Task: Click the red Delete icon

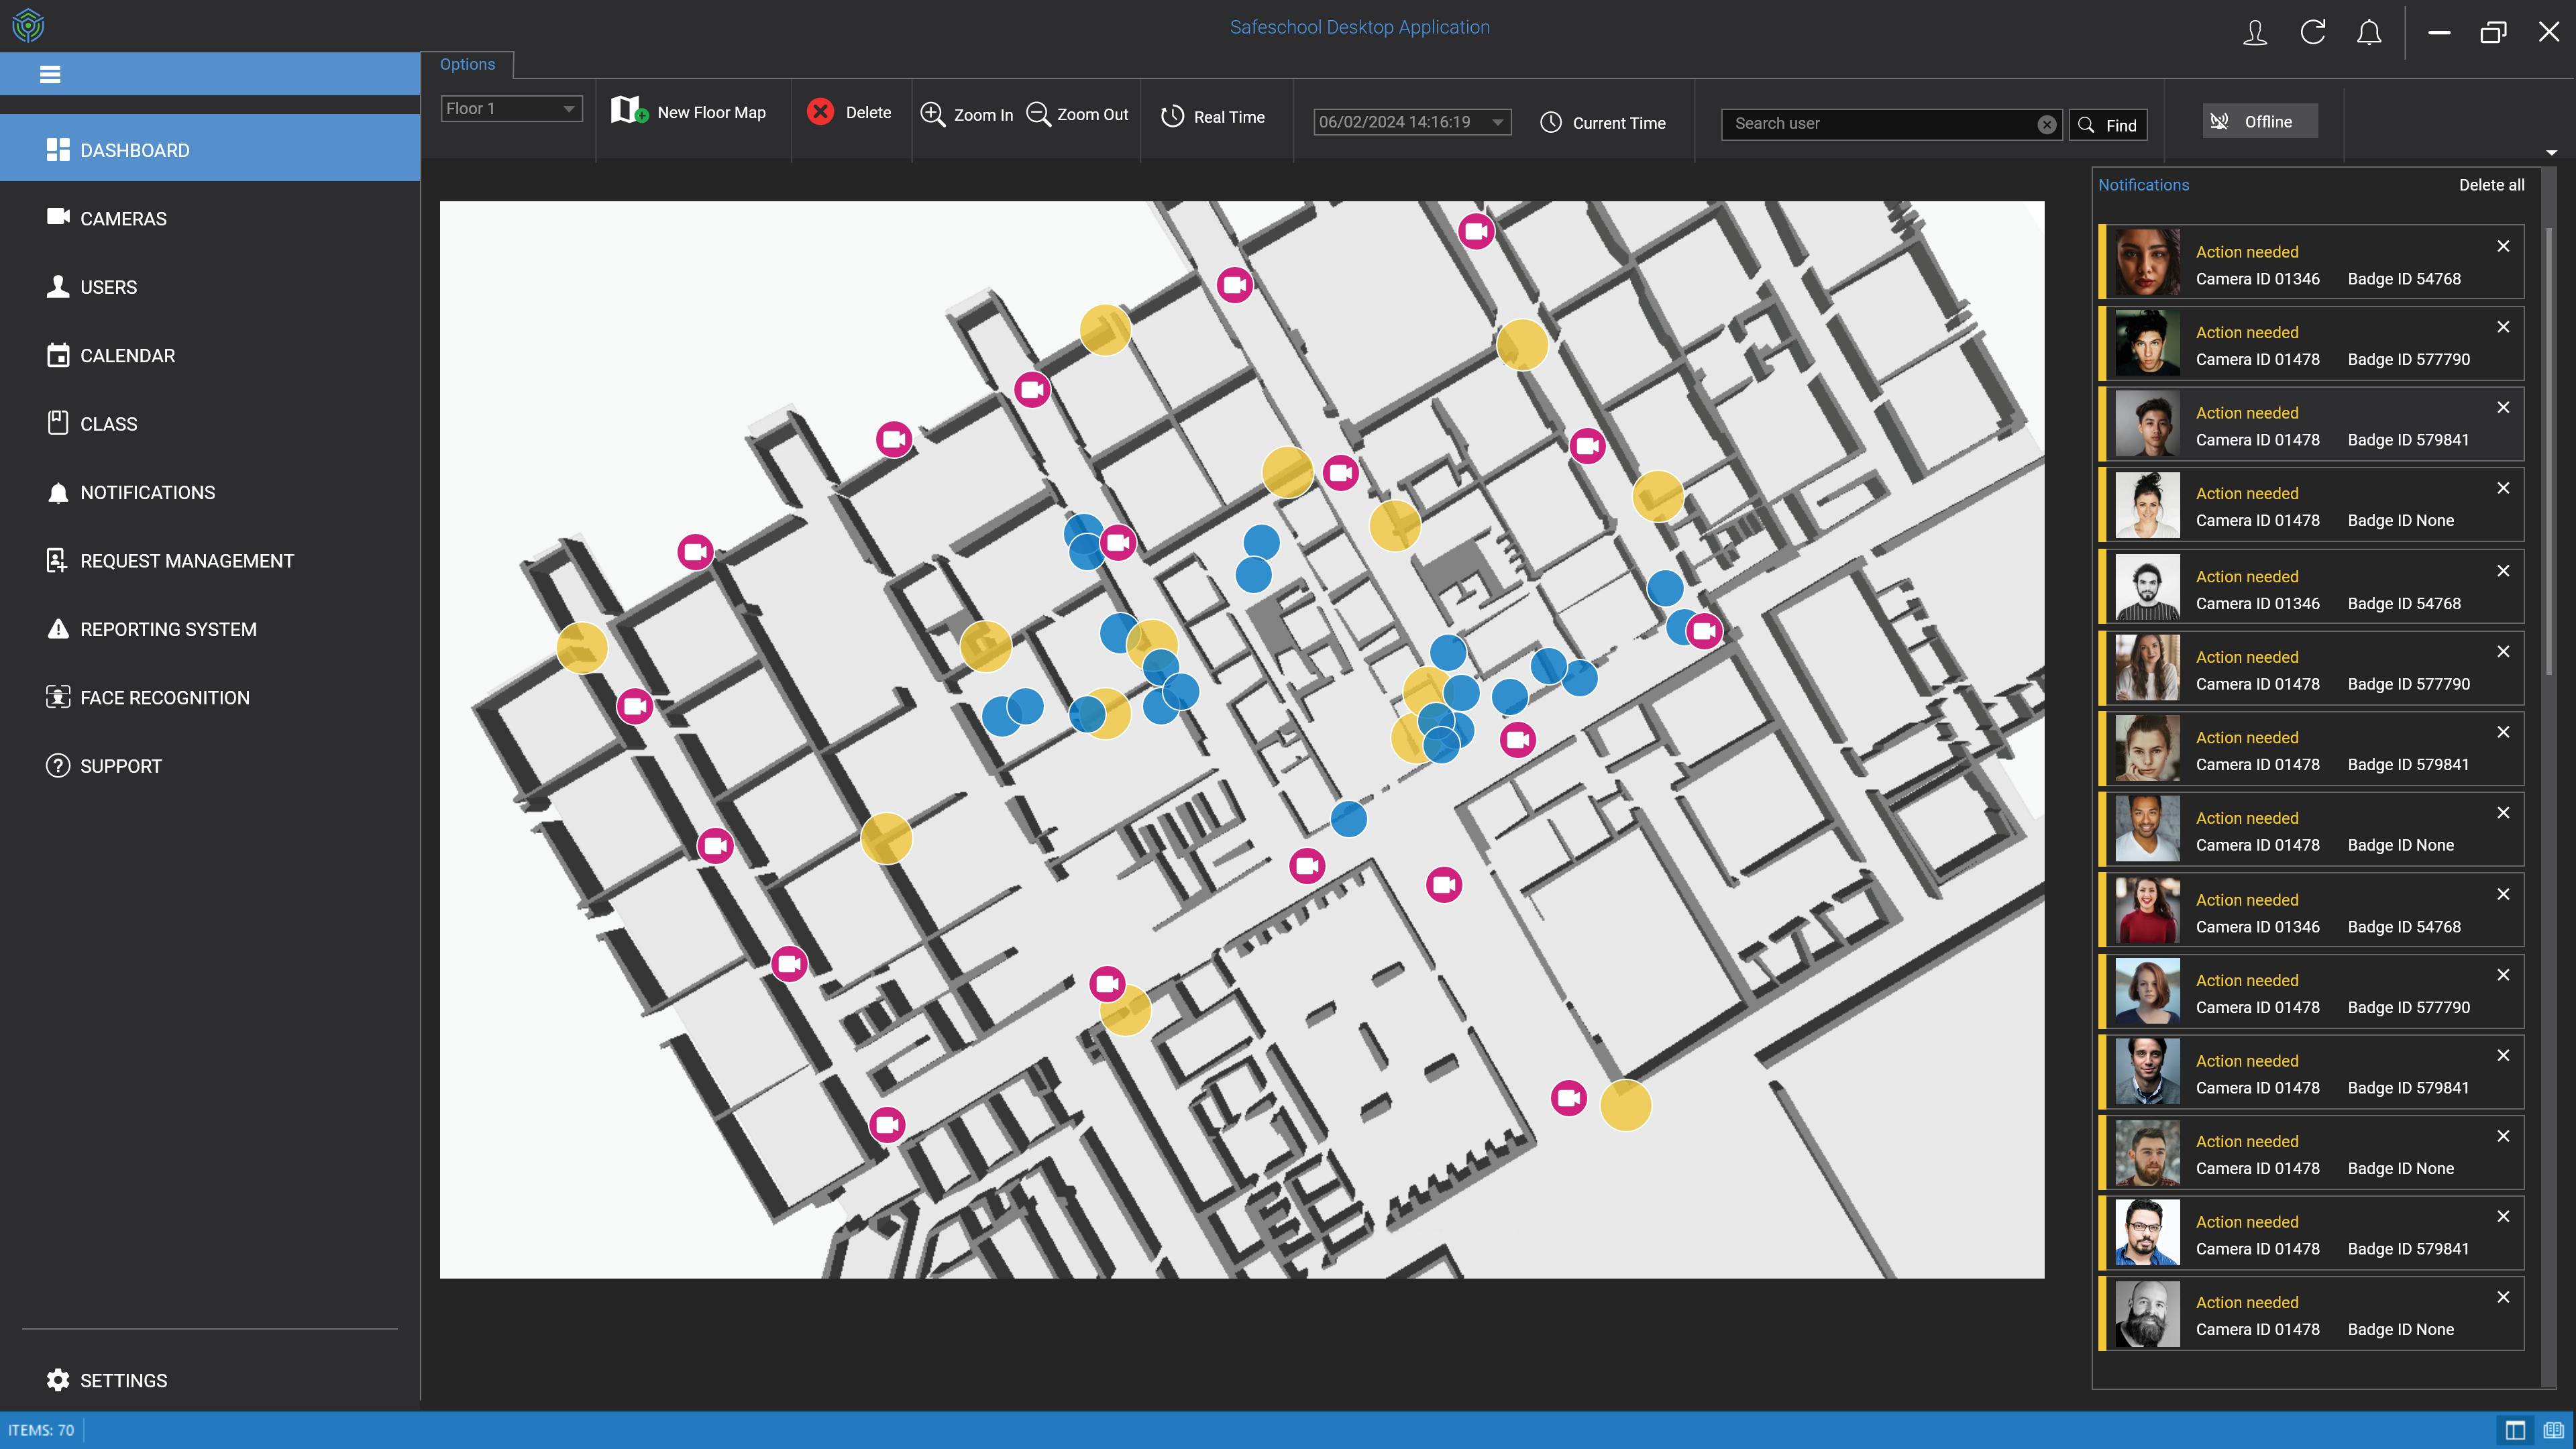Action: [x=820, y=111]
